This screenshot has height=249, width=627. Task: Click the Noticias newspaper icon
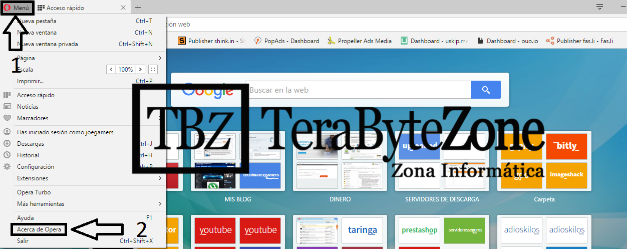(7, 107)
